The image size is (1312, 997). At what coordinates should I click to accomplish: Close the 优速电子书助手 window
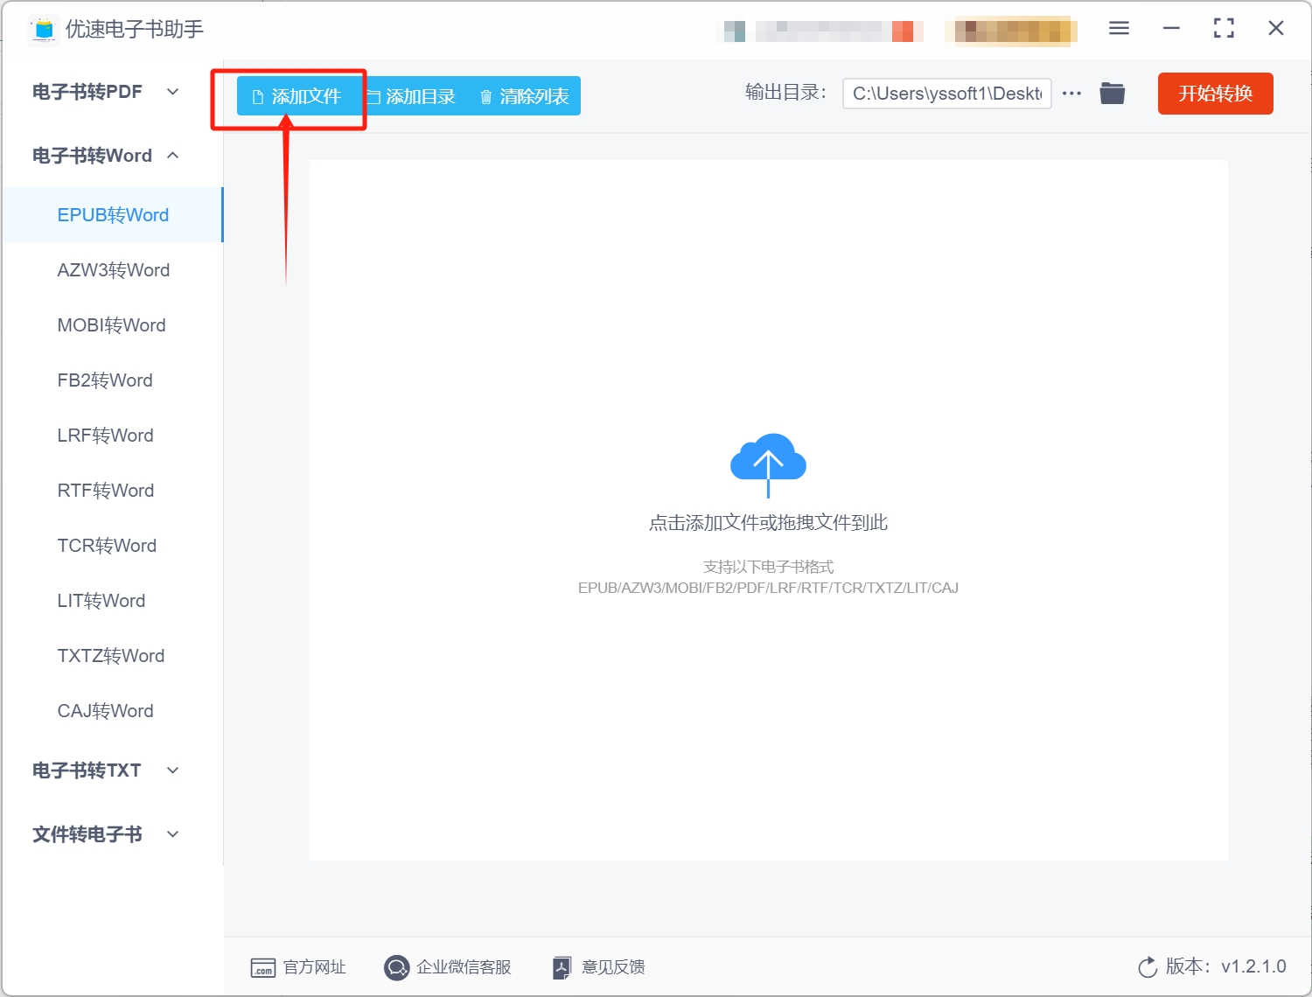1276,28
